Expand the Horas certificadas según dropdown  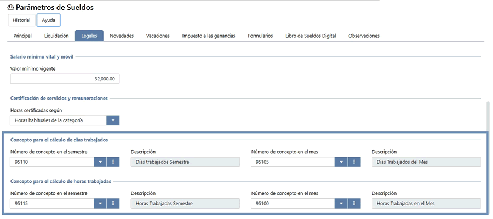113,120
